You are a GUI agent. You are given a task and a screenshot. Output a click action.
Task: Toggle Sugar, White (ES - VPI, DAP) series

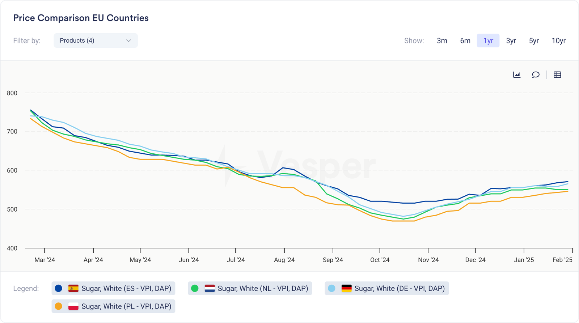(x=126, y=288)
